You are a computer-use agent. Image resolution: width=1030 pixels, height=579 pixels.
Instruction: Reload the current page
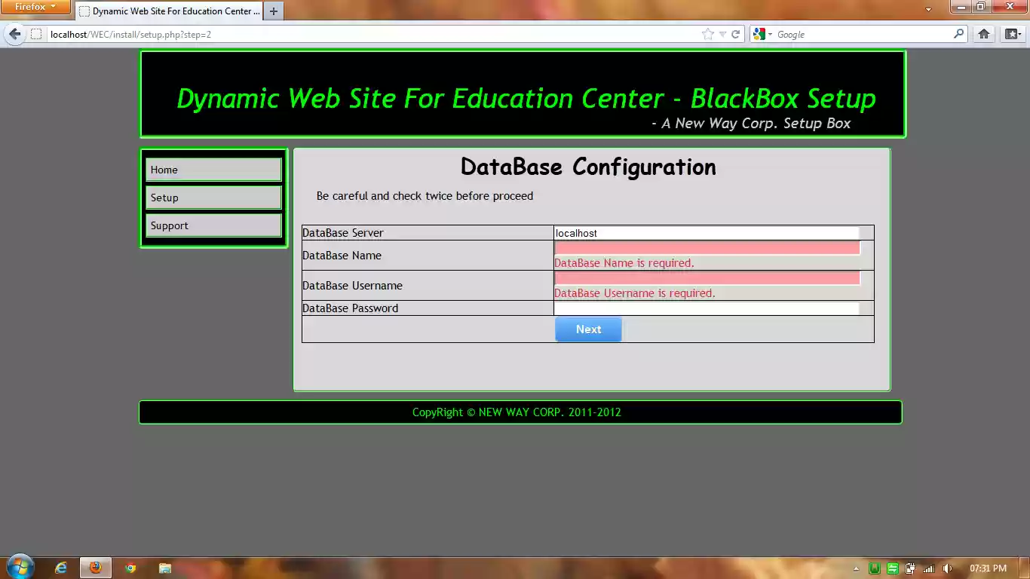click(x=737, y=34)
